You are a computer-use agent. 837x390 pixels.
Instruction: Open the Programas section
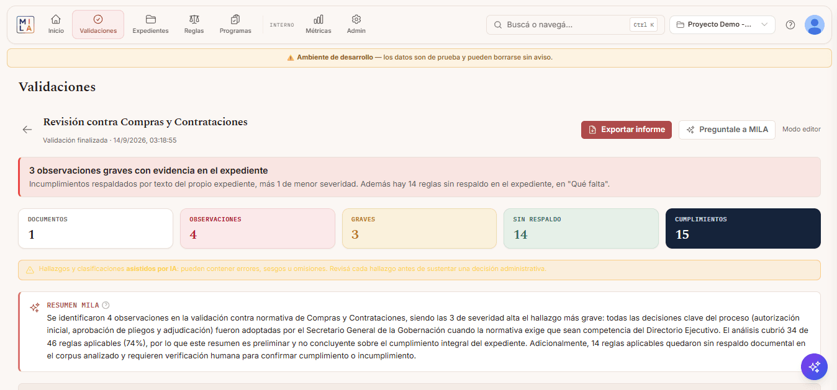click(235, 25)
